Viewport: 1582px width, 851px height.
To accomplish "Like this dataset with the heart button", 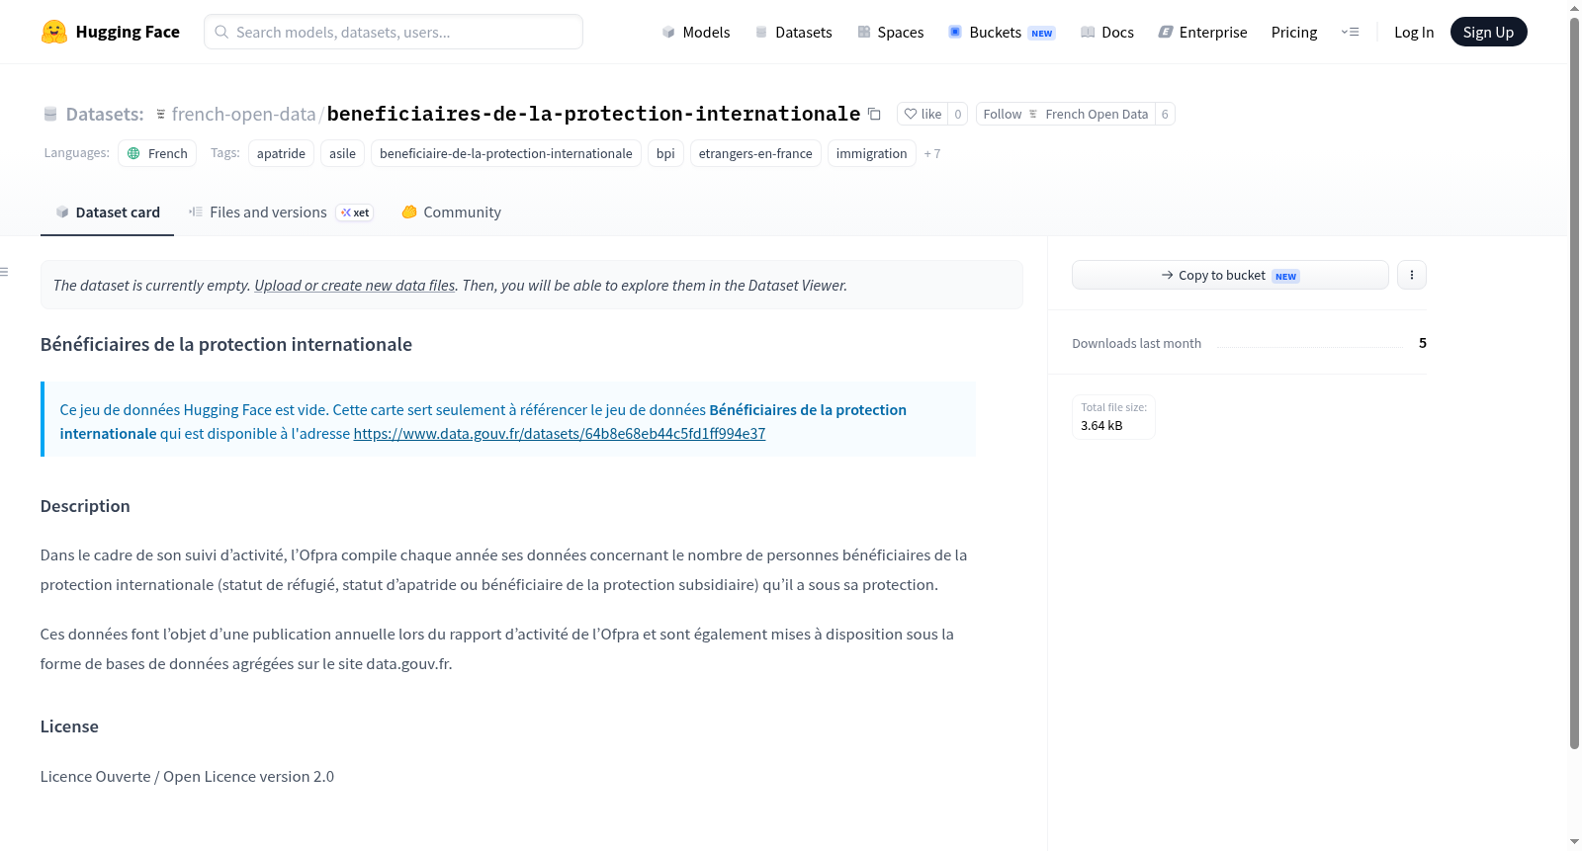I will (923, 114).
